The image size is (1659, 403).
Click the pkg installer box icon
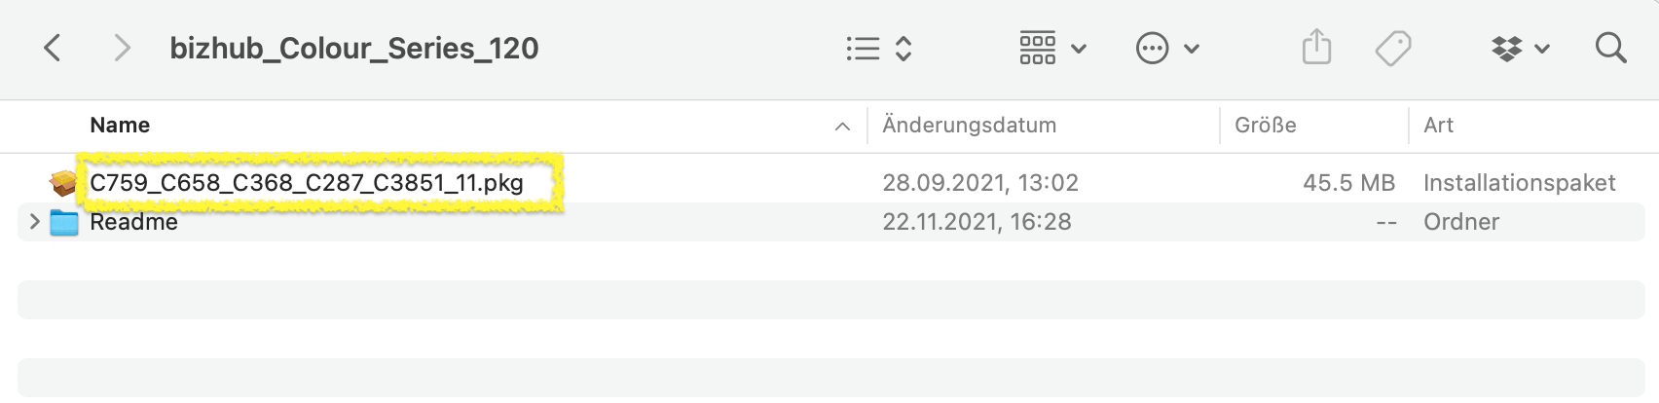tap(64, 183)
